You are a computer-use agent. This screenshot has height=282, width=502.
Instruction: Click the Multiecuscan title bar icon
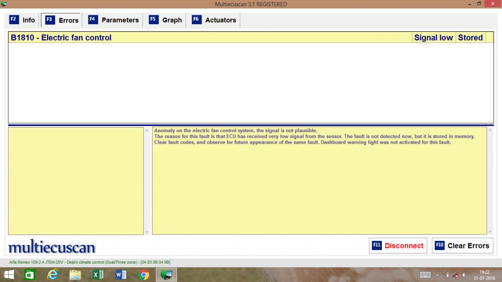[4, 4]
